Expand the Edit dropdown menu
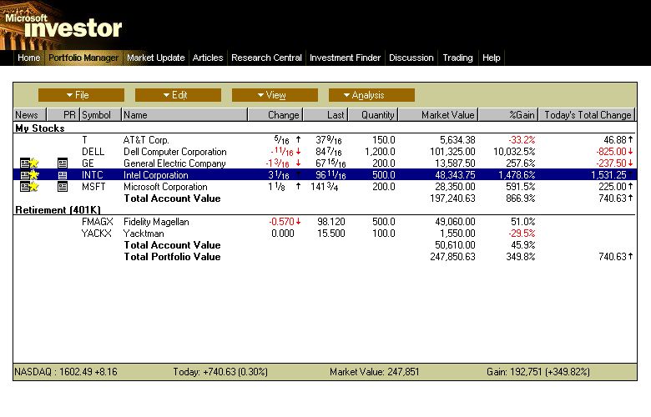This screenshot has height=417, width=651. click(178, 95)
